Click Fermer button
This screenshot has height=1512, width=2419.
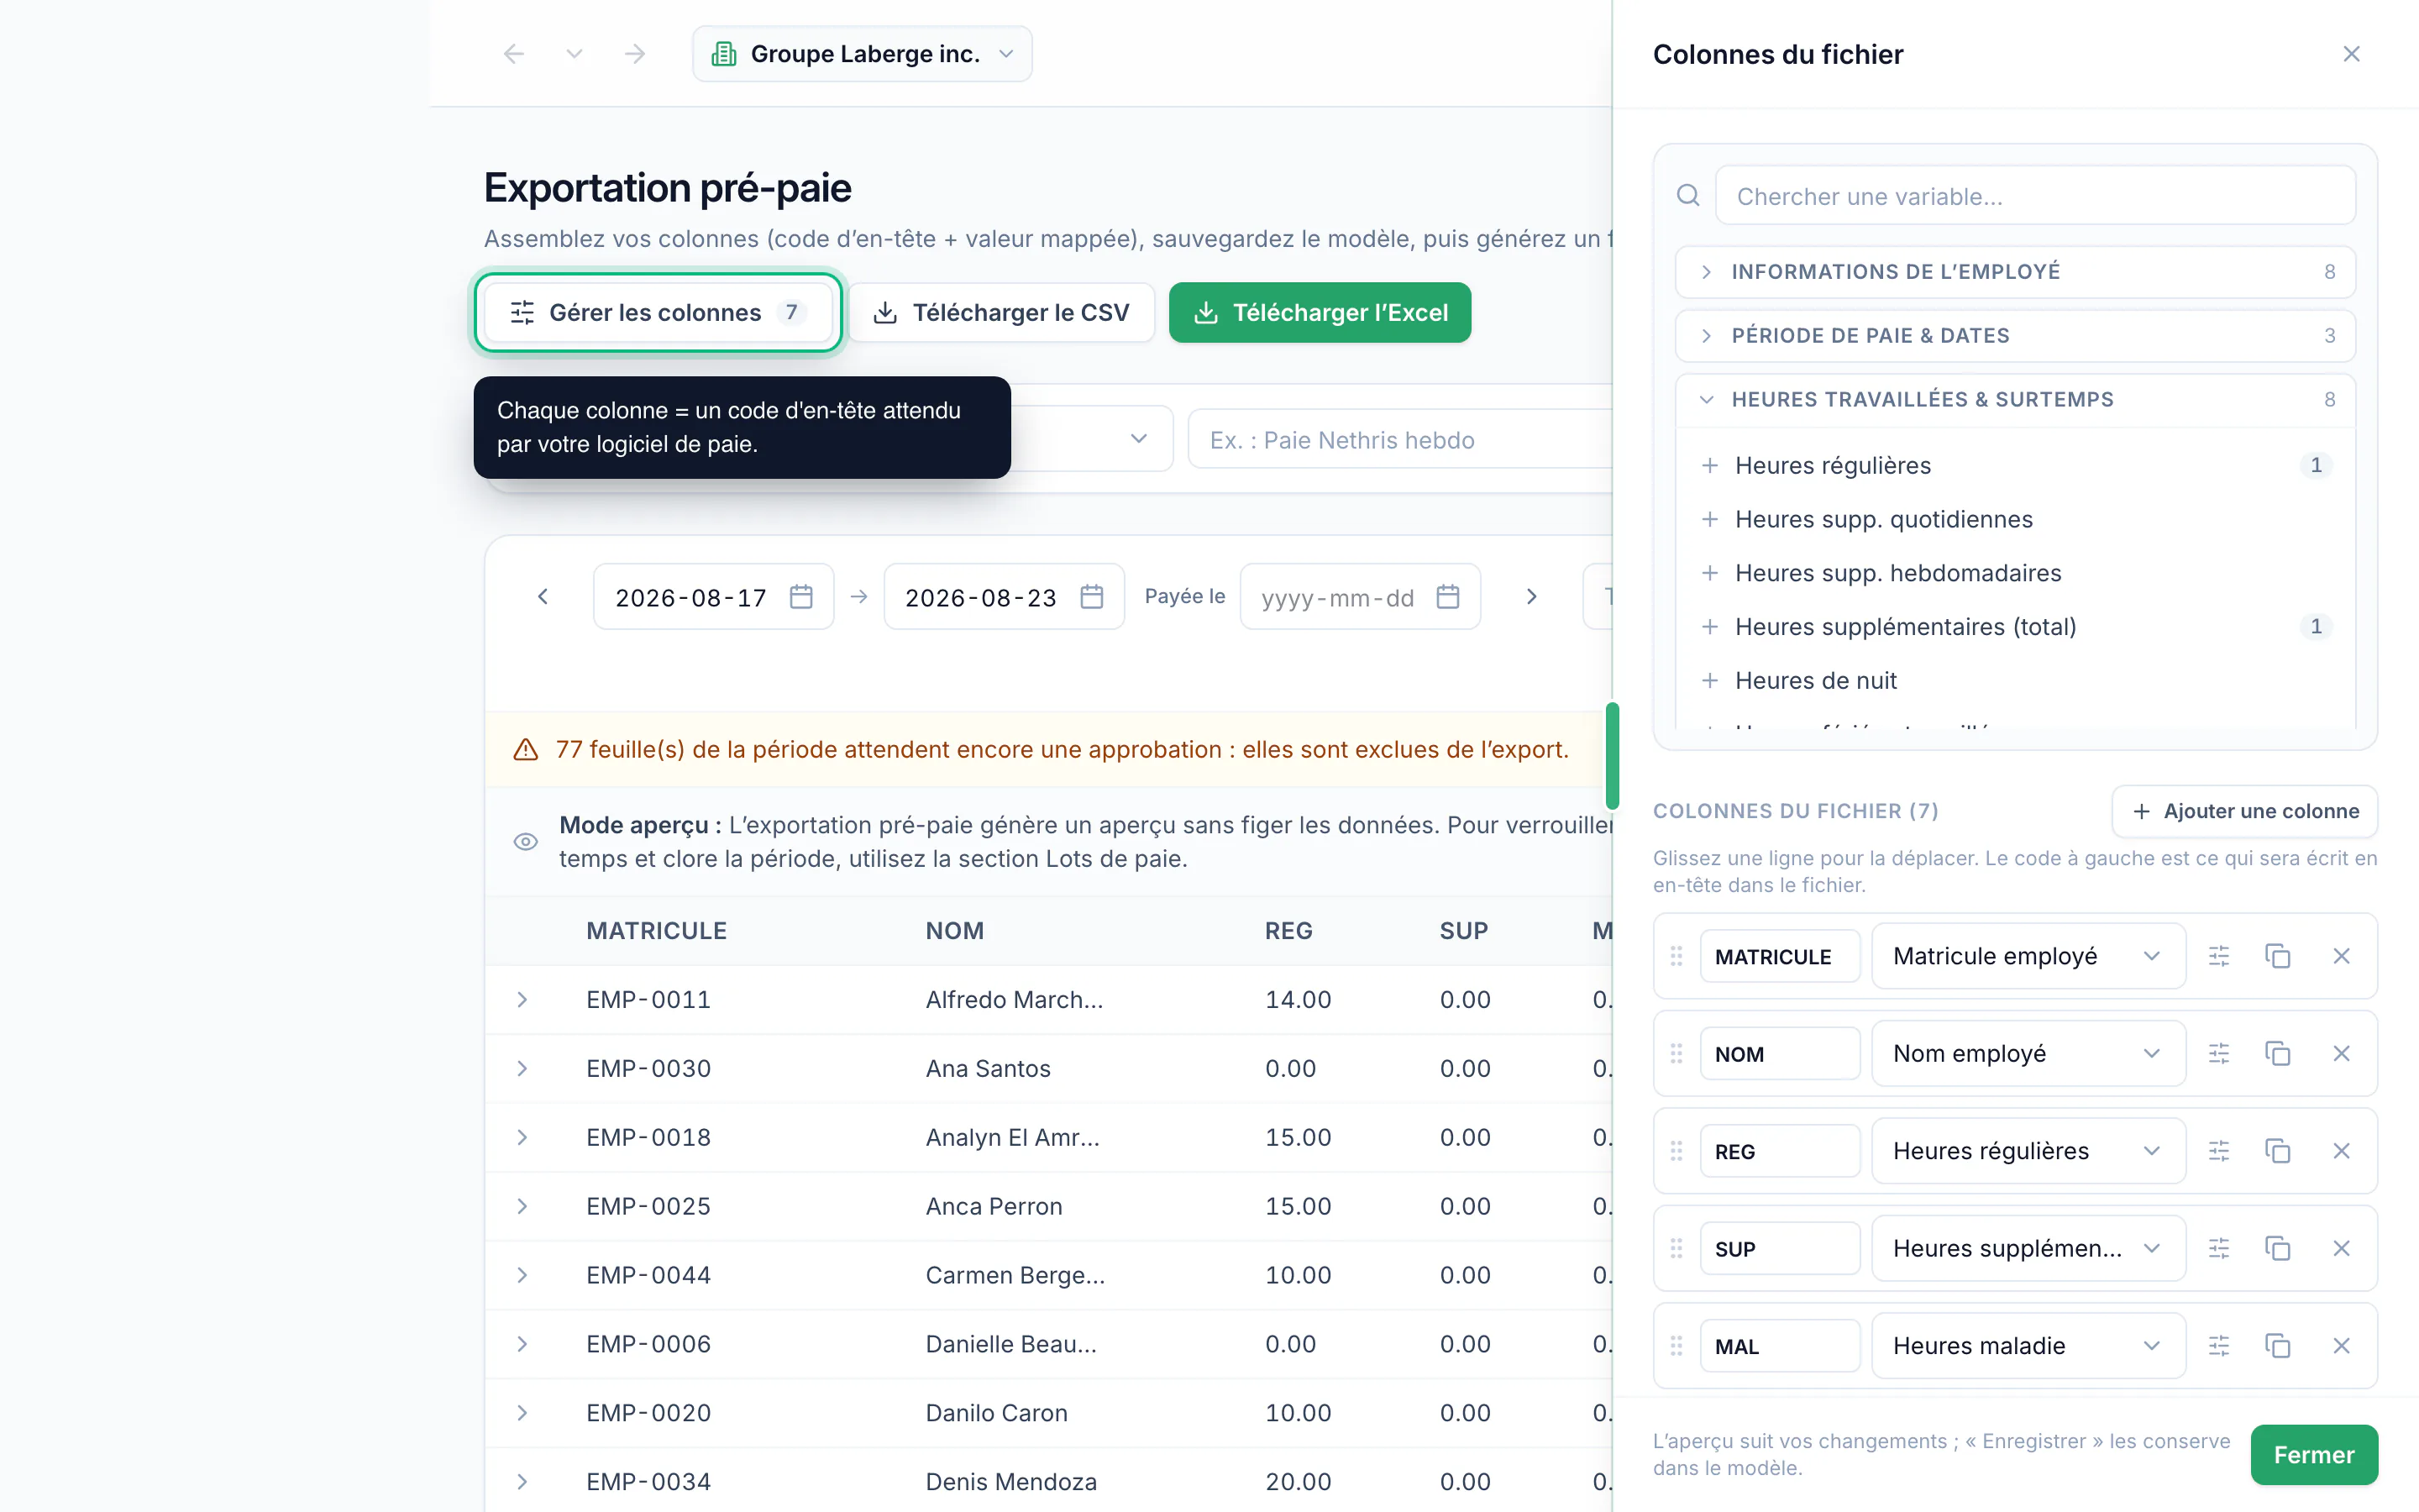2314,1455
